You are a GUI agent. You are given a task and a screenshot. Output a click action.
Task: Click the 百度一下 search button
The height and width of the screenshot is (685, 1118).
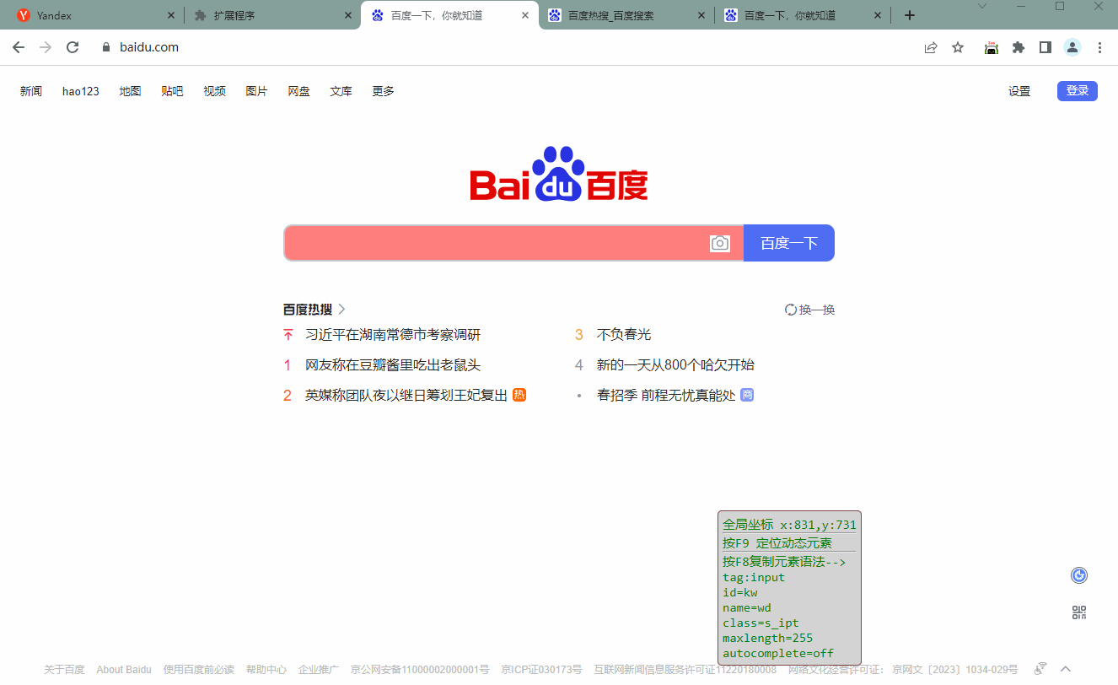789,243
